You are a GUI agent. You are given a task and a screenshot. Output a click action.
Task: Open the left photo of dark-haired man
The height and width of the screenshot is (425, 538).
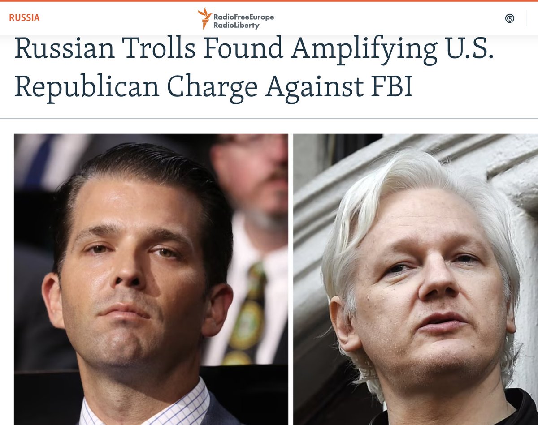151,279
